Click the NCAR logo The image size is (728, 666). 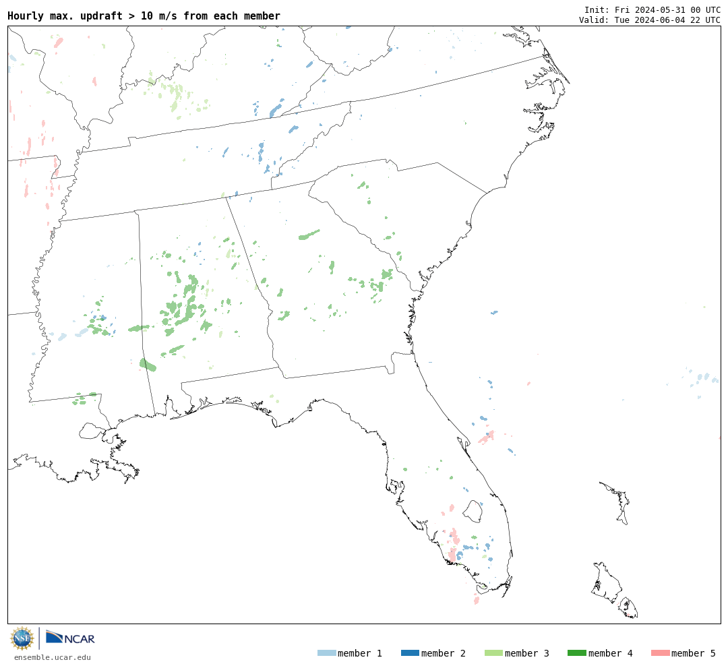point(70,637)
